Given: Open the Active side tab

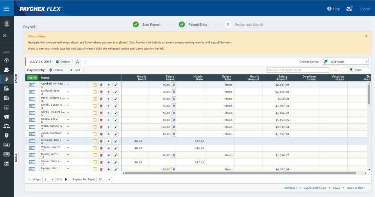Looking at the screenshot, I should click(16, 78).
